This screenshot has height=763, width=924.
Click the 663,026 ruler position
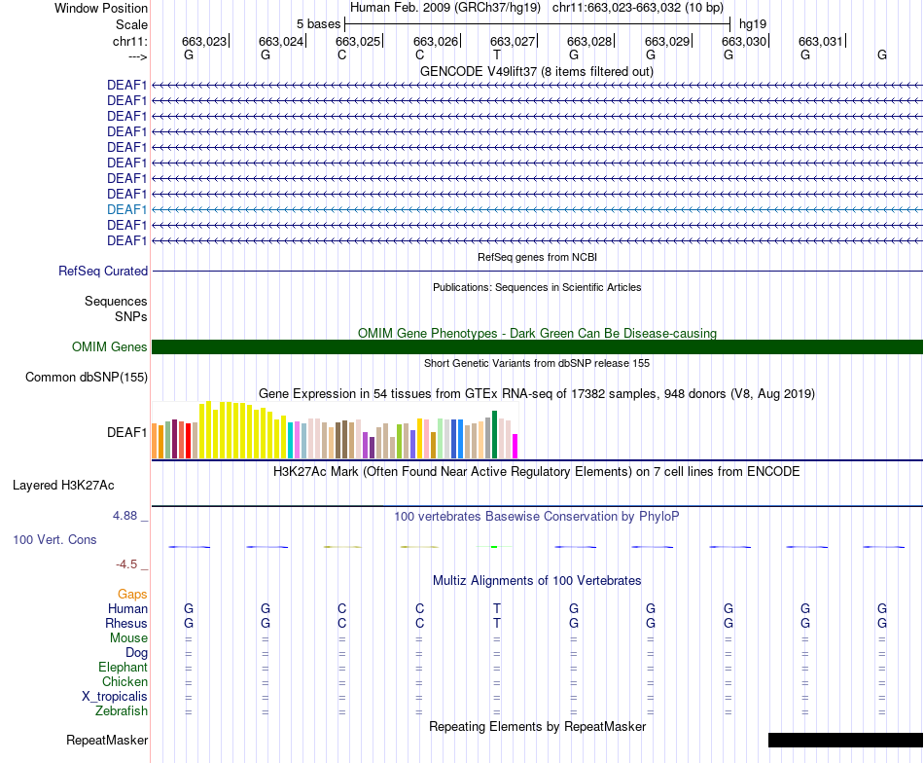click(x=436, y=41)
